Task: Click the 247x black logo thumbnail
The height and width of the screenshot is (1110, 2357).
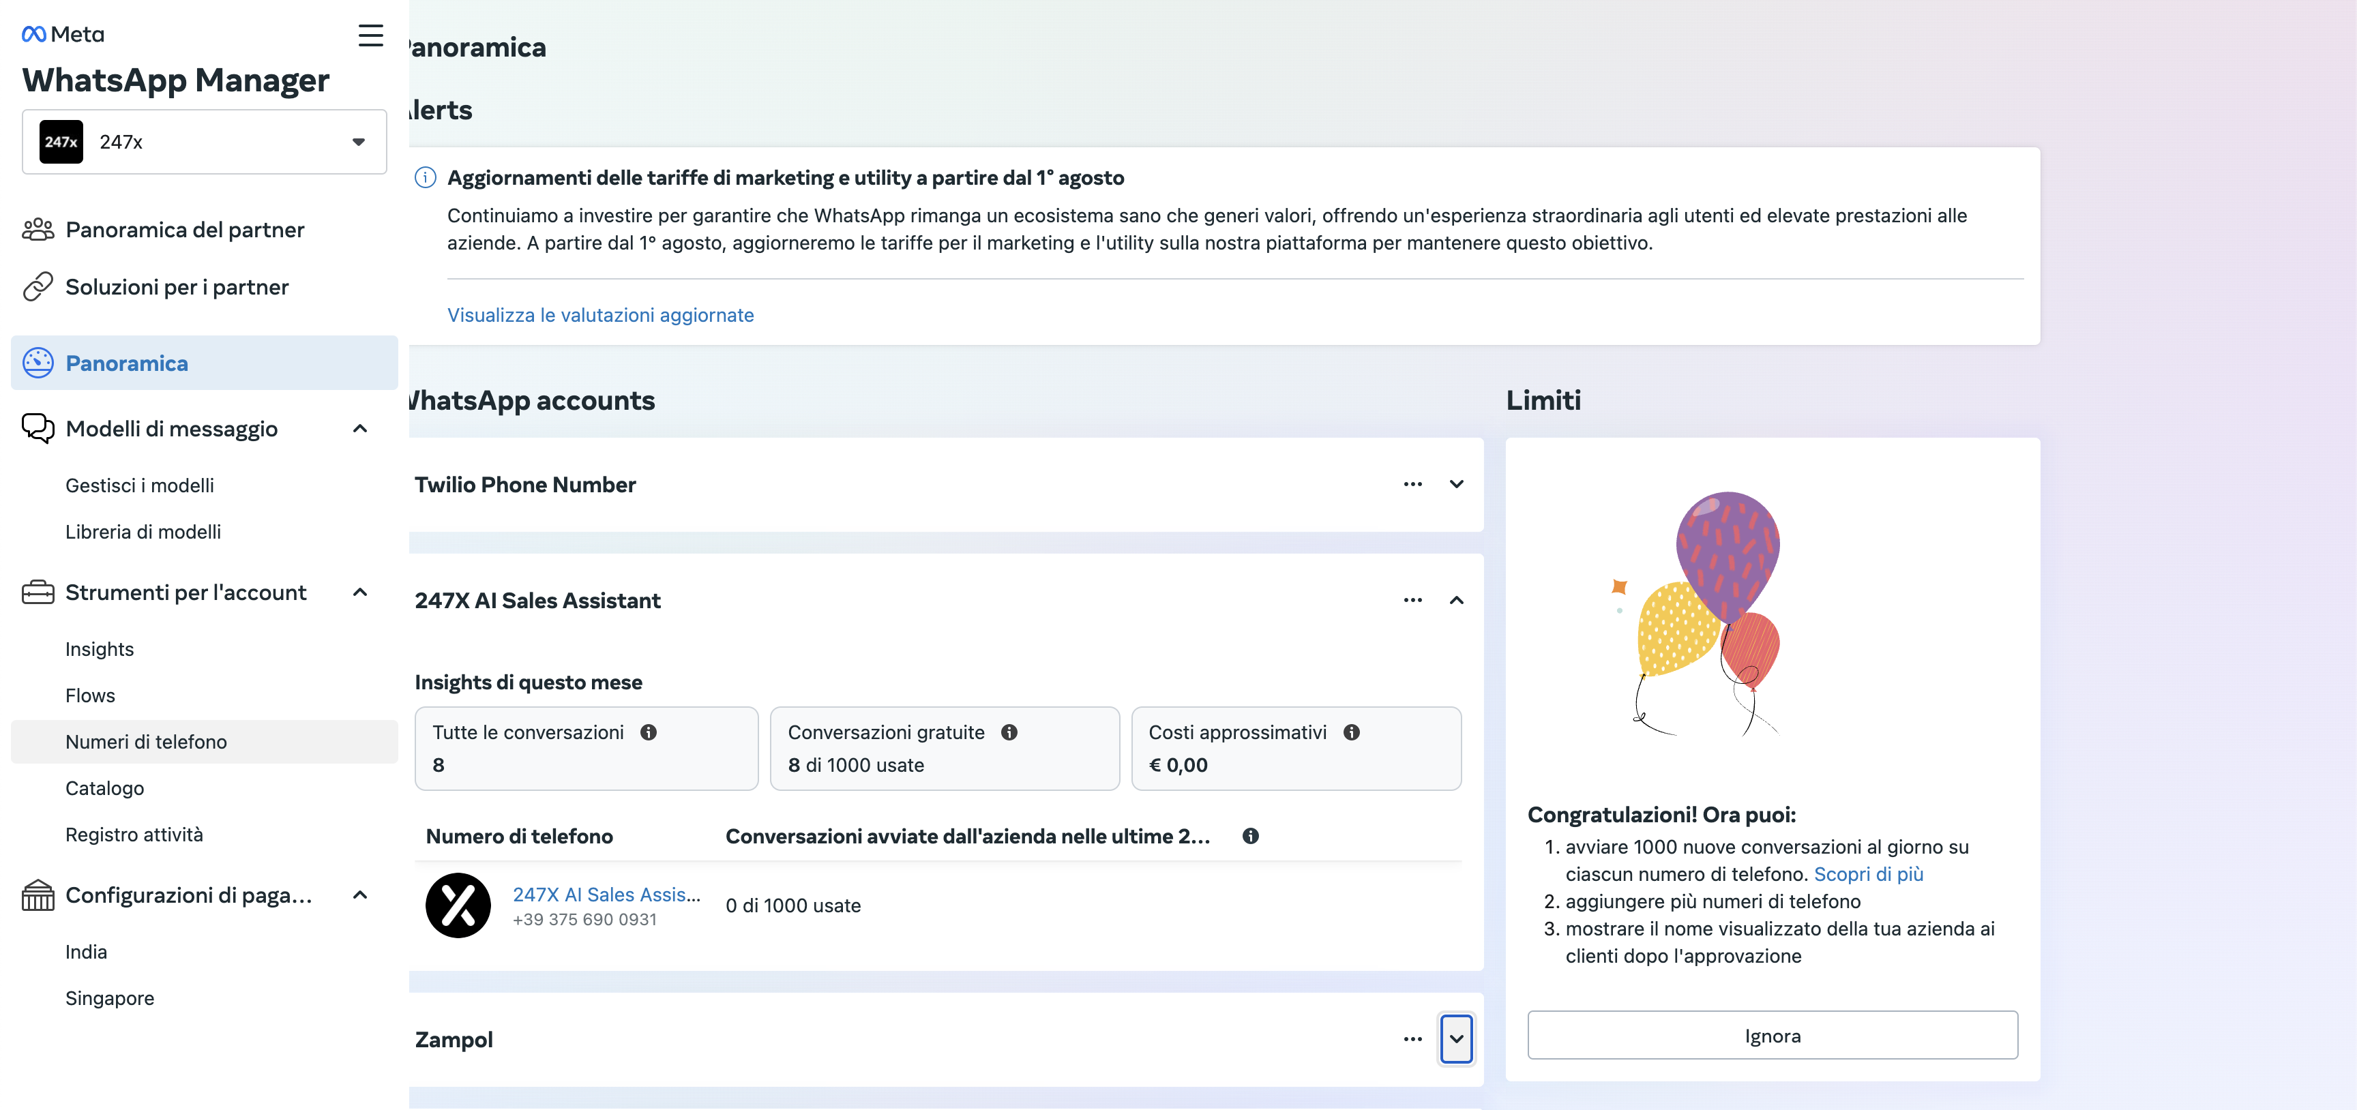Action: click(x=61, y=142)
